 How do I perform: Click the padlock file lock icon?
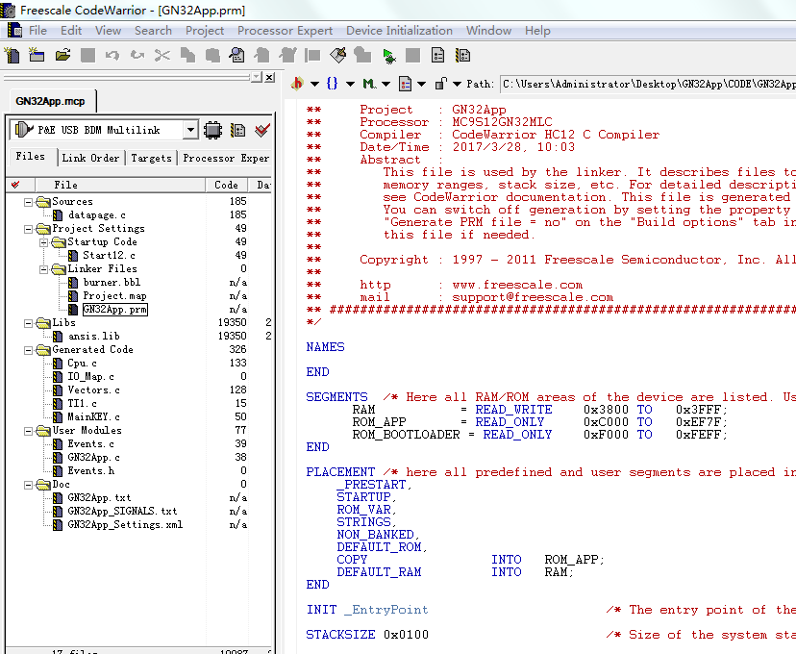click(440, 84)
